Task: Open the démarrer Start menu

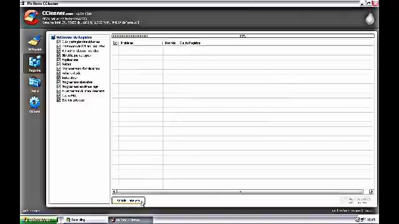Action: tap(39, 220)
